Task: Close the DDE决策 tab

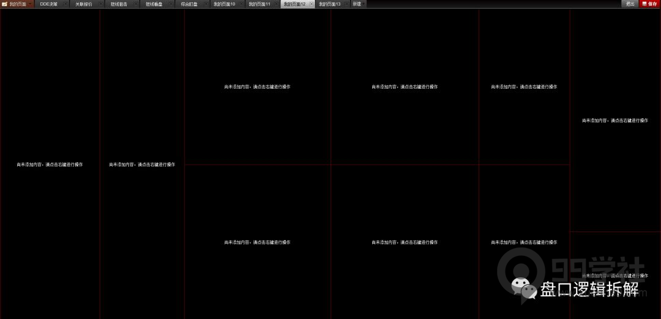Action: (x=65, y=4)
